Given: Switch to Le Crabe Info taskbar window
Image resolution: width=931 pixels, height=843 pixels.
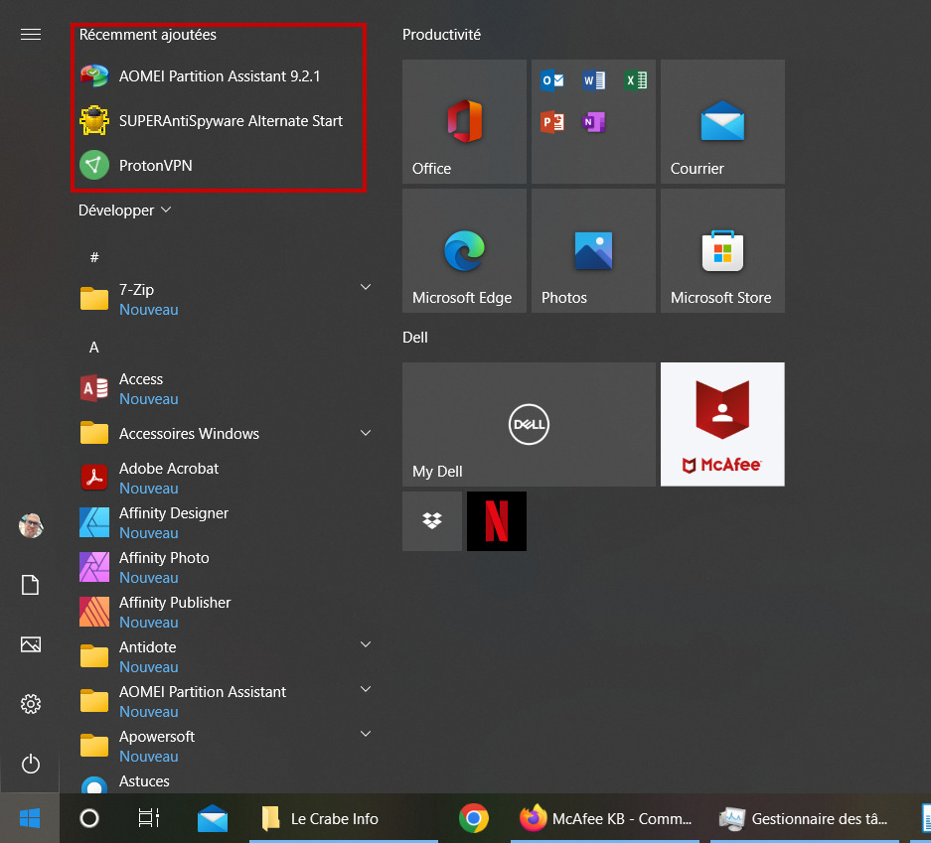Looking at the screenshot, I should [343, 818].
